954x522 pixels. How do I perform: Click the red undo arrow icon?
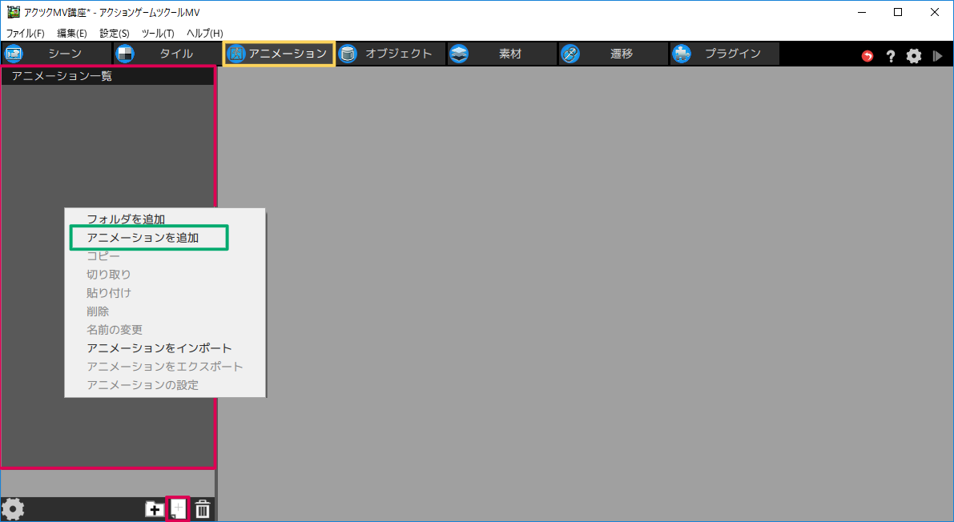[x=867, y=56]
